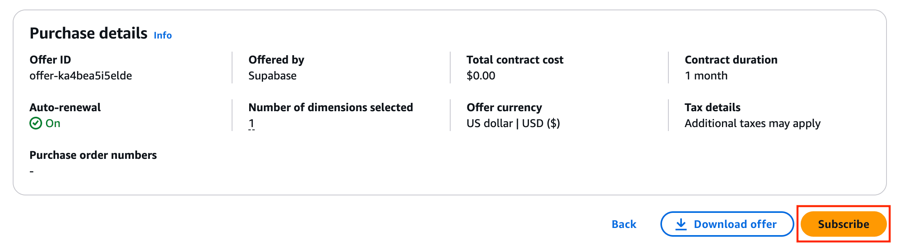Click the Subscribe button

point(843,224)
